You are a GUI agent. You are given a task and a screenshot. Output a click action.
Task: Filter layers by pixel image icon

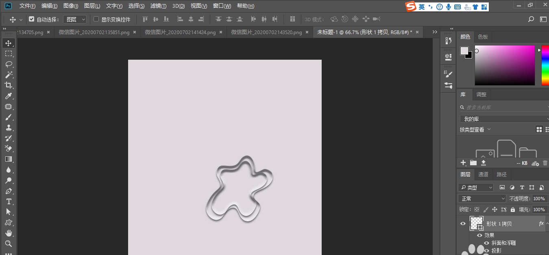[502, 188]
